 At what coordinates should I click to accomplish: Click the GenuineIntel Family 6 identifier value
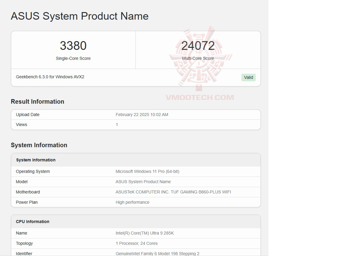point(158,254)
